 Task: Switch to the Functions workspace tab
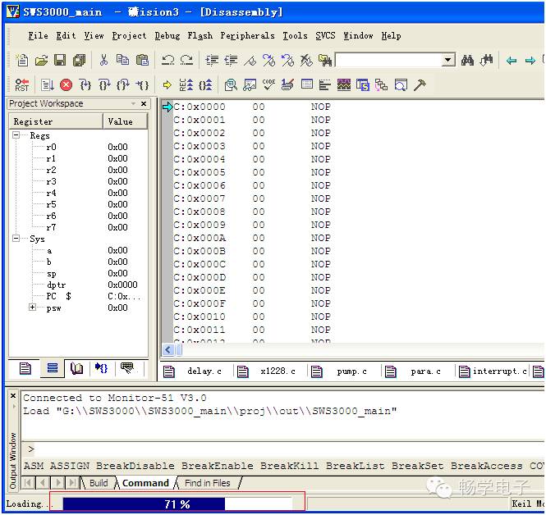tap(101, 368)
